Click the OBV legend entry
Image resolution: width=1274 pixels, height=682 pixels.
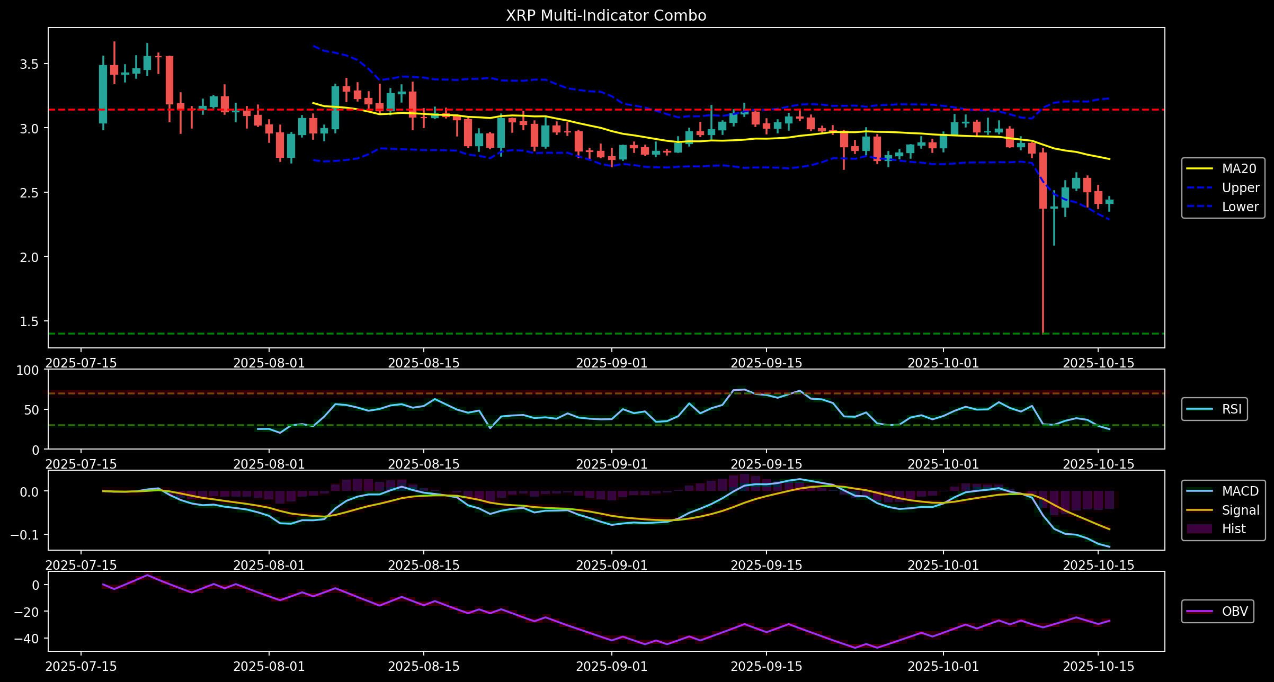(1234, 612)
